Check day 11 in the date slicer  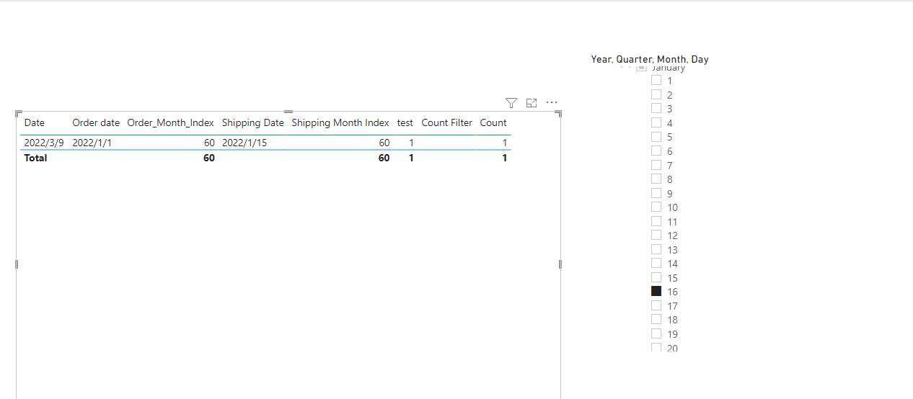point(656,221)
